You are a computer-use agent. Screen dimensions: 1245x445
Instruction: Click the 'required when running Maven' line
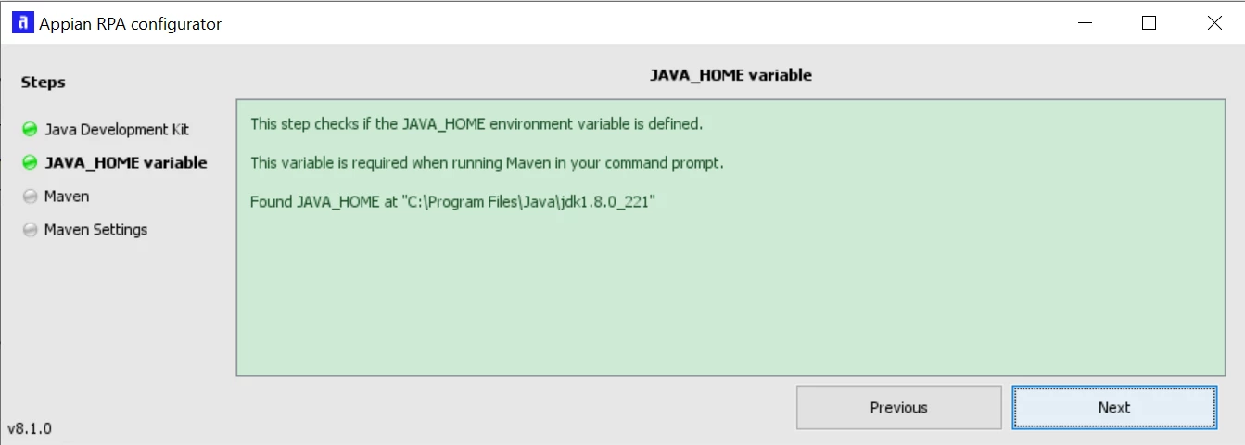click(487, 163)
